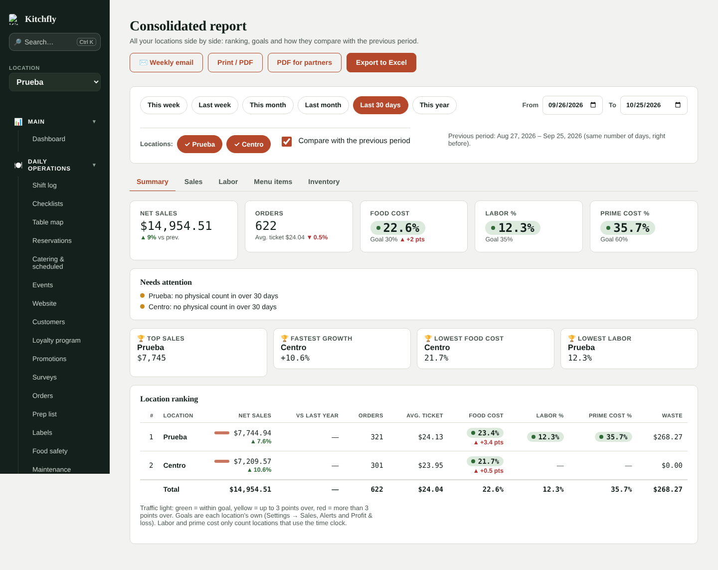Click the Lowest Food Cost trophy icon
Image resolution: width=718 pixels, height=570 pixels.
click(x=428, y=338)
